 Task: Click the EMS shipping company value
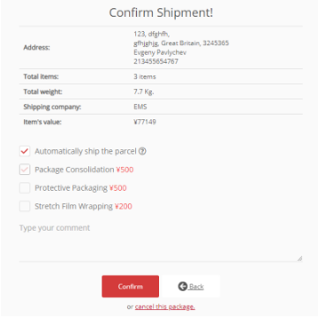click(x=140, y=107)
